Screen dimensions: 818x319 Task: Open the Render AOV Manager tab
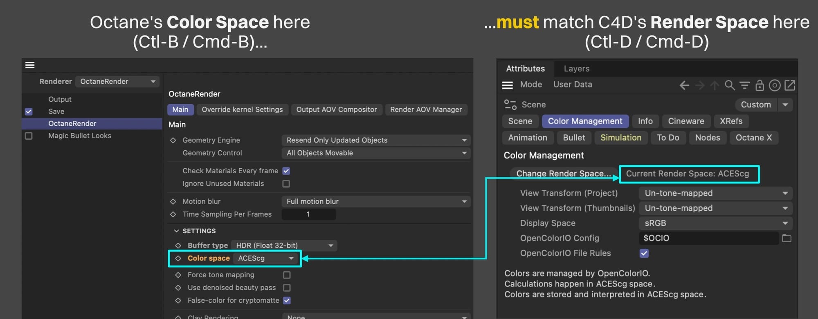point(426,109)
